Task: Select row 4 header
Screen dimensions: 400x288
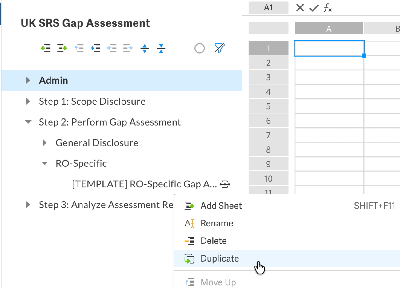Action: [268, 92]
